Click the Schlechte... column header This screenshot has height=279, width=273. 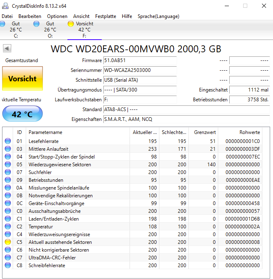point(174,132)
